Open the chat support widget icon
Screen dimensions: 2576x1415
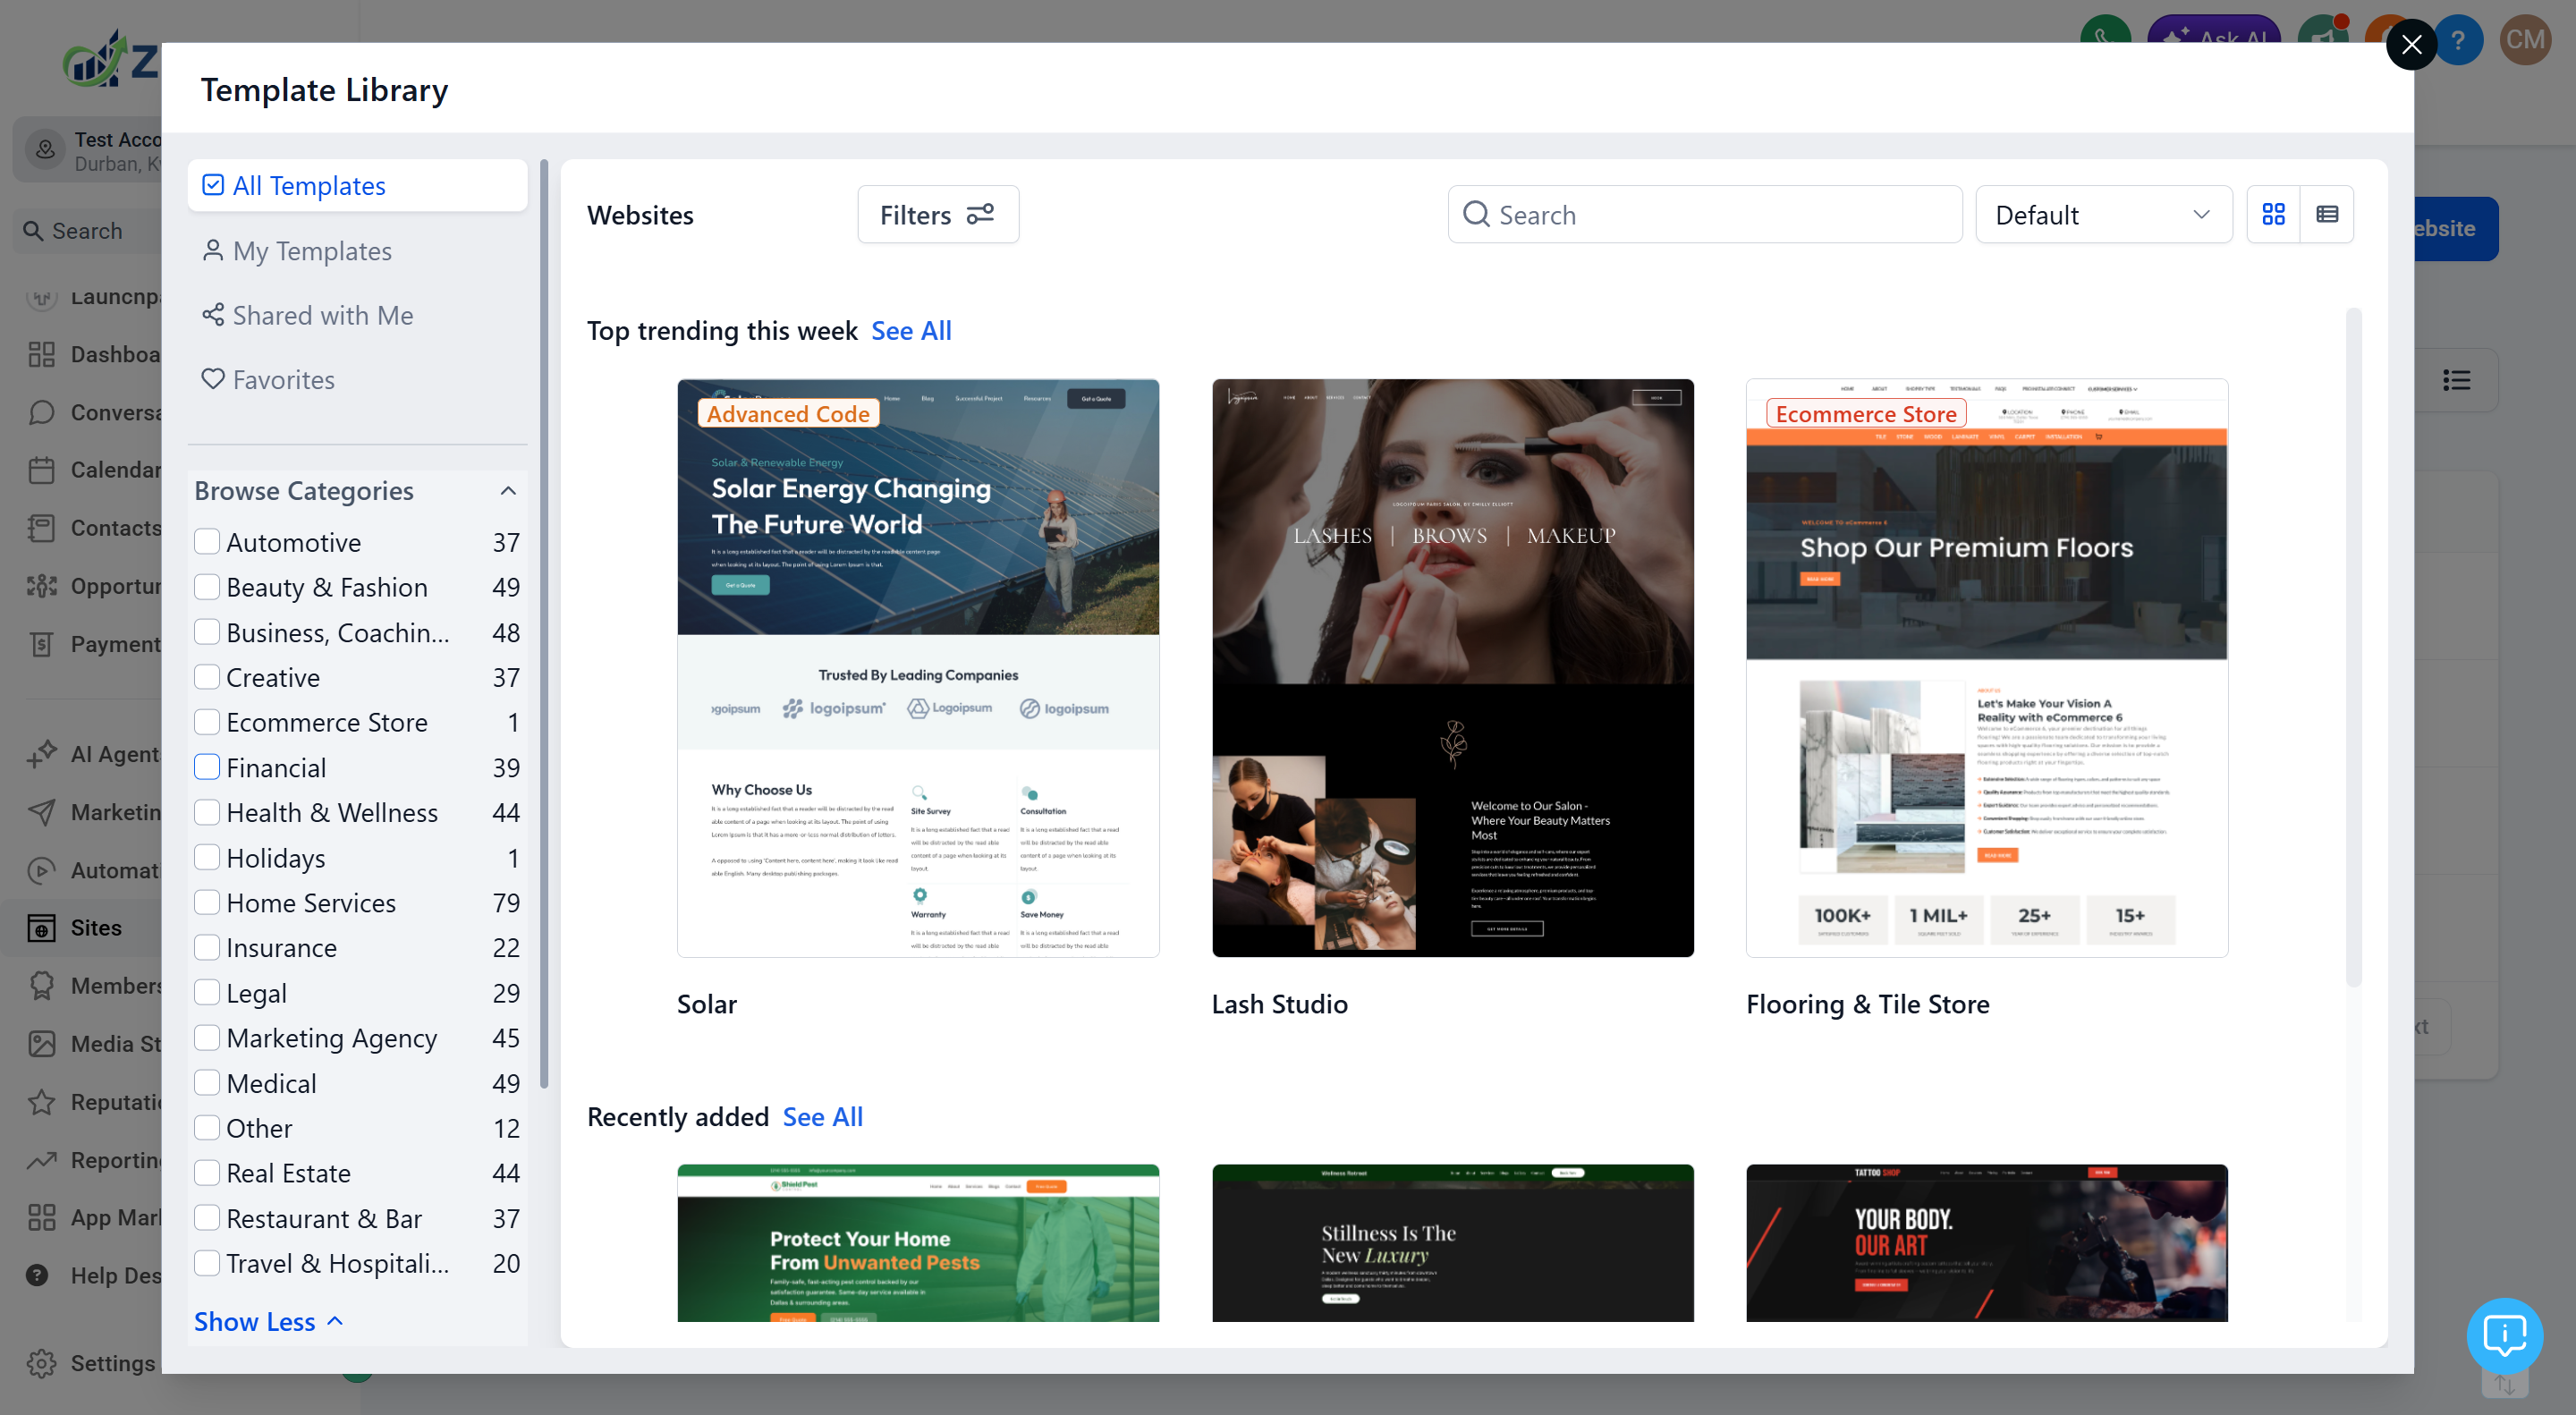point(2504,1335)
